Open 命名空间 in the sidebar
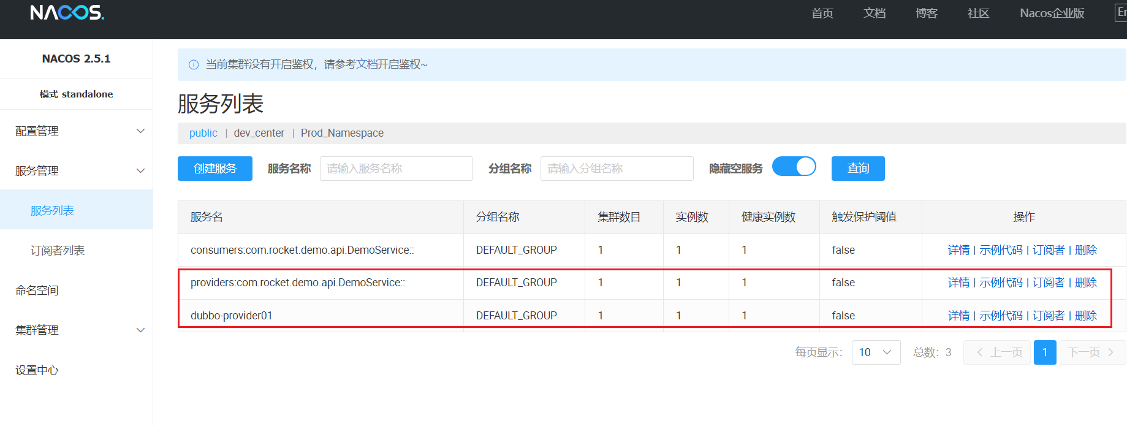This screenshot has width=1127, height=426. point(37,291)
